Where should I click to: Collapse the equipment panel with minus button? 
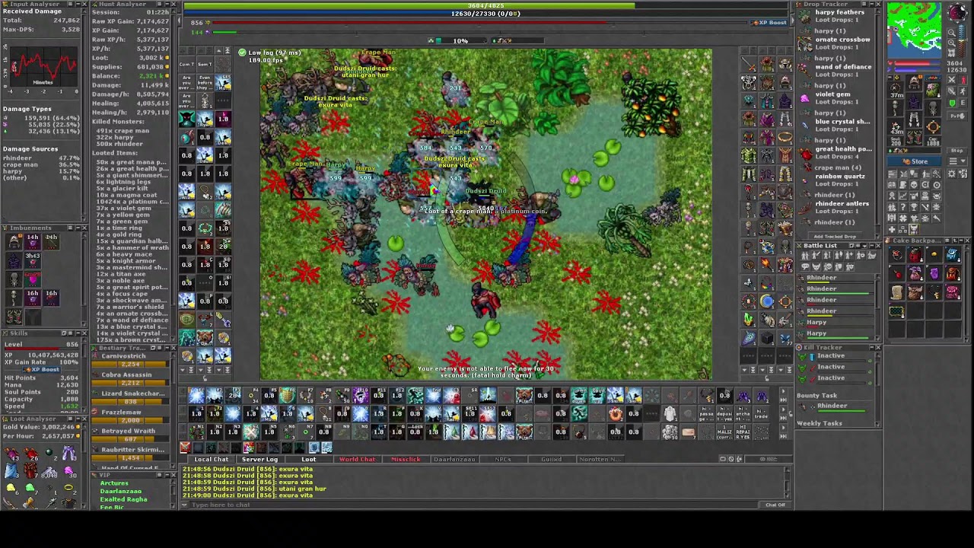point(890,78)
